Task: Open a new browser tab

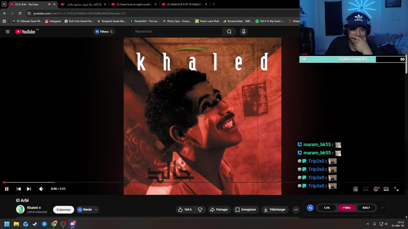Action: point(214,4)
